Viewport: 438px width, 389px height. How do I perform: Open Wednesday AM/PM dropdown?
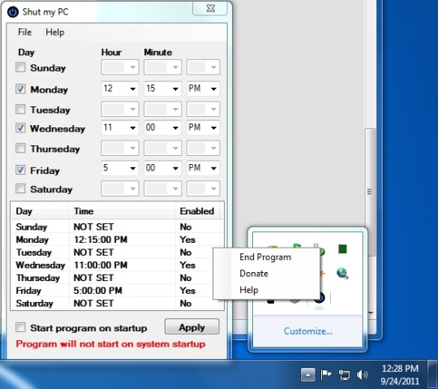(203, 128)
